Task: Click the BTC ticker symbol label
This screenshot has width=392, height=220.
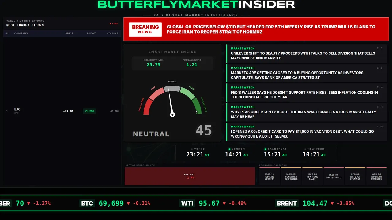Action: point(87,203)
